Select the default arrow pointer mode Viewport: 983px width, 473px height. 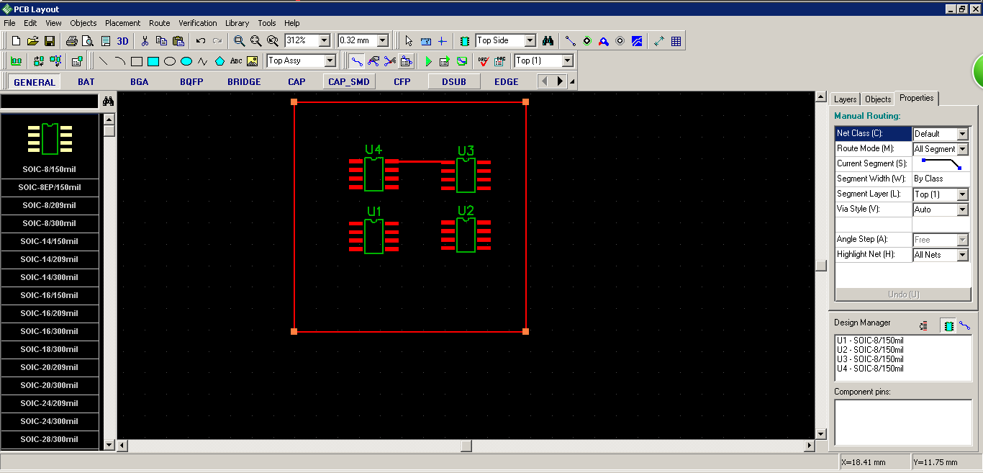pos(409,41)
